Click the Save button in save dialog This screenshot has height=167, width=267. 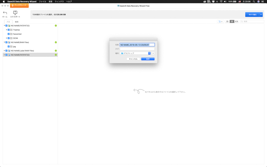point(148,59)
